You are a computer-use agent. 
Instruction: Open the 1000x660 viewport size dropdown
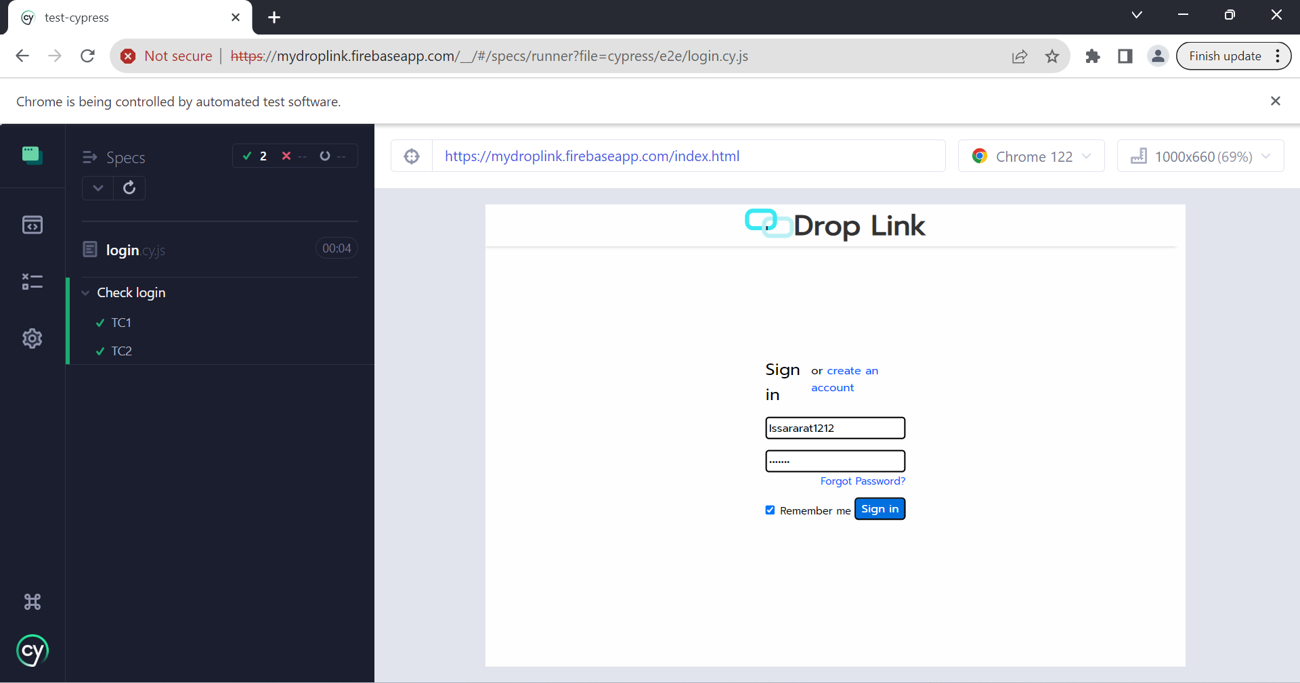click(1200, 156)
